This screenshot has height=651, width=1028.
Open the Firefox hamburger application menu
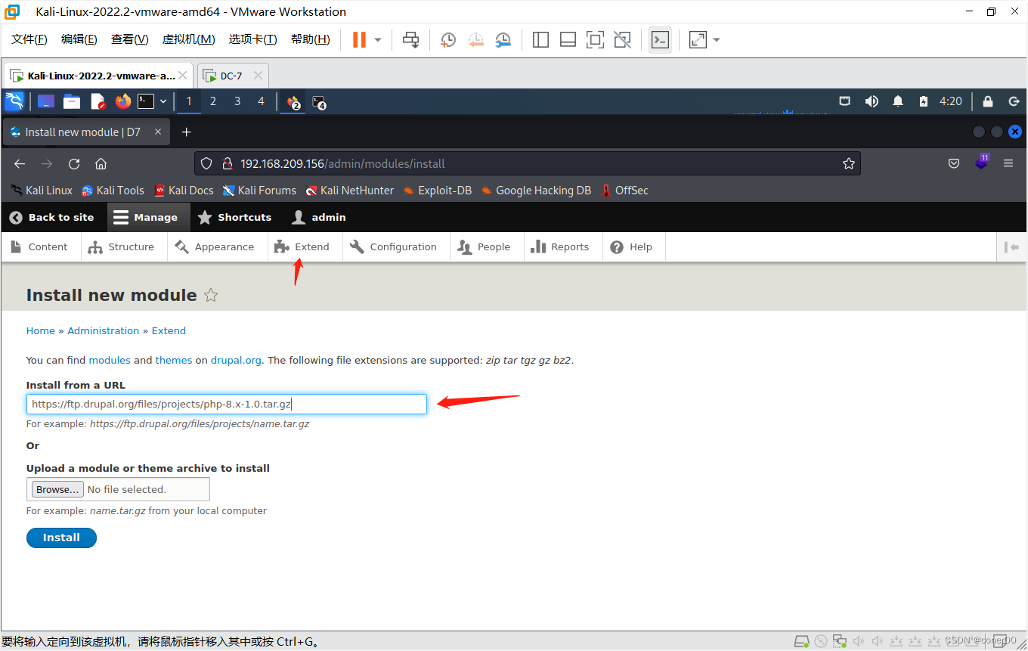pos(1008,163)
